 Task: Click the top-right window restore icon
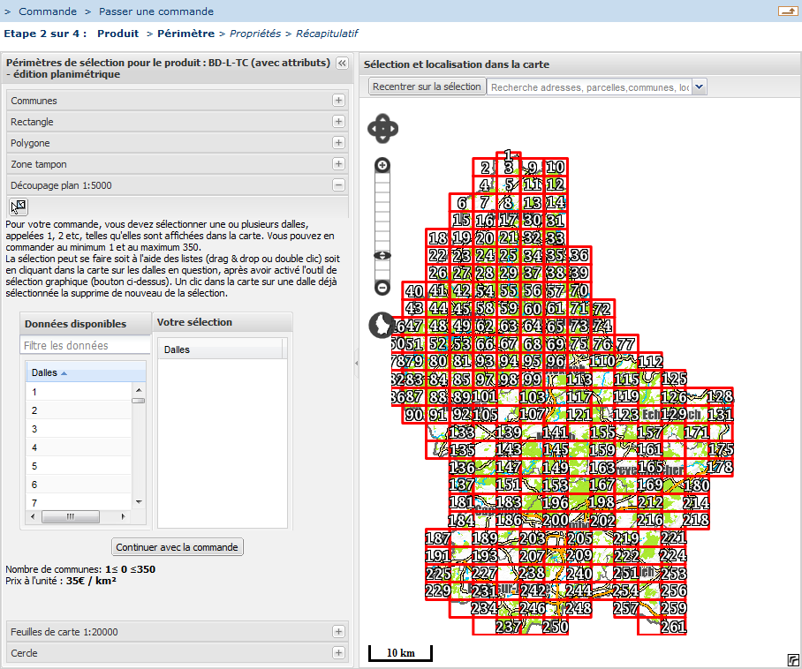coord(786,11)
